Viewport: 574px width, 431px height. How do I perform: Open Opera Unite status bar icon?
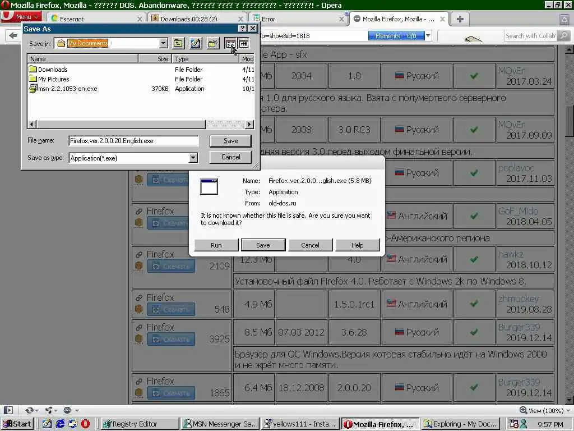[48, 410]
